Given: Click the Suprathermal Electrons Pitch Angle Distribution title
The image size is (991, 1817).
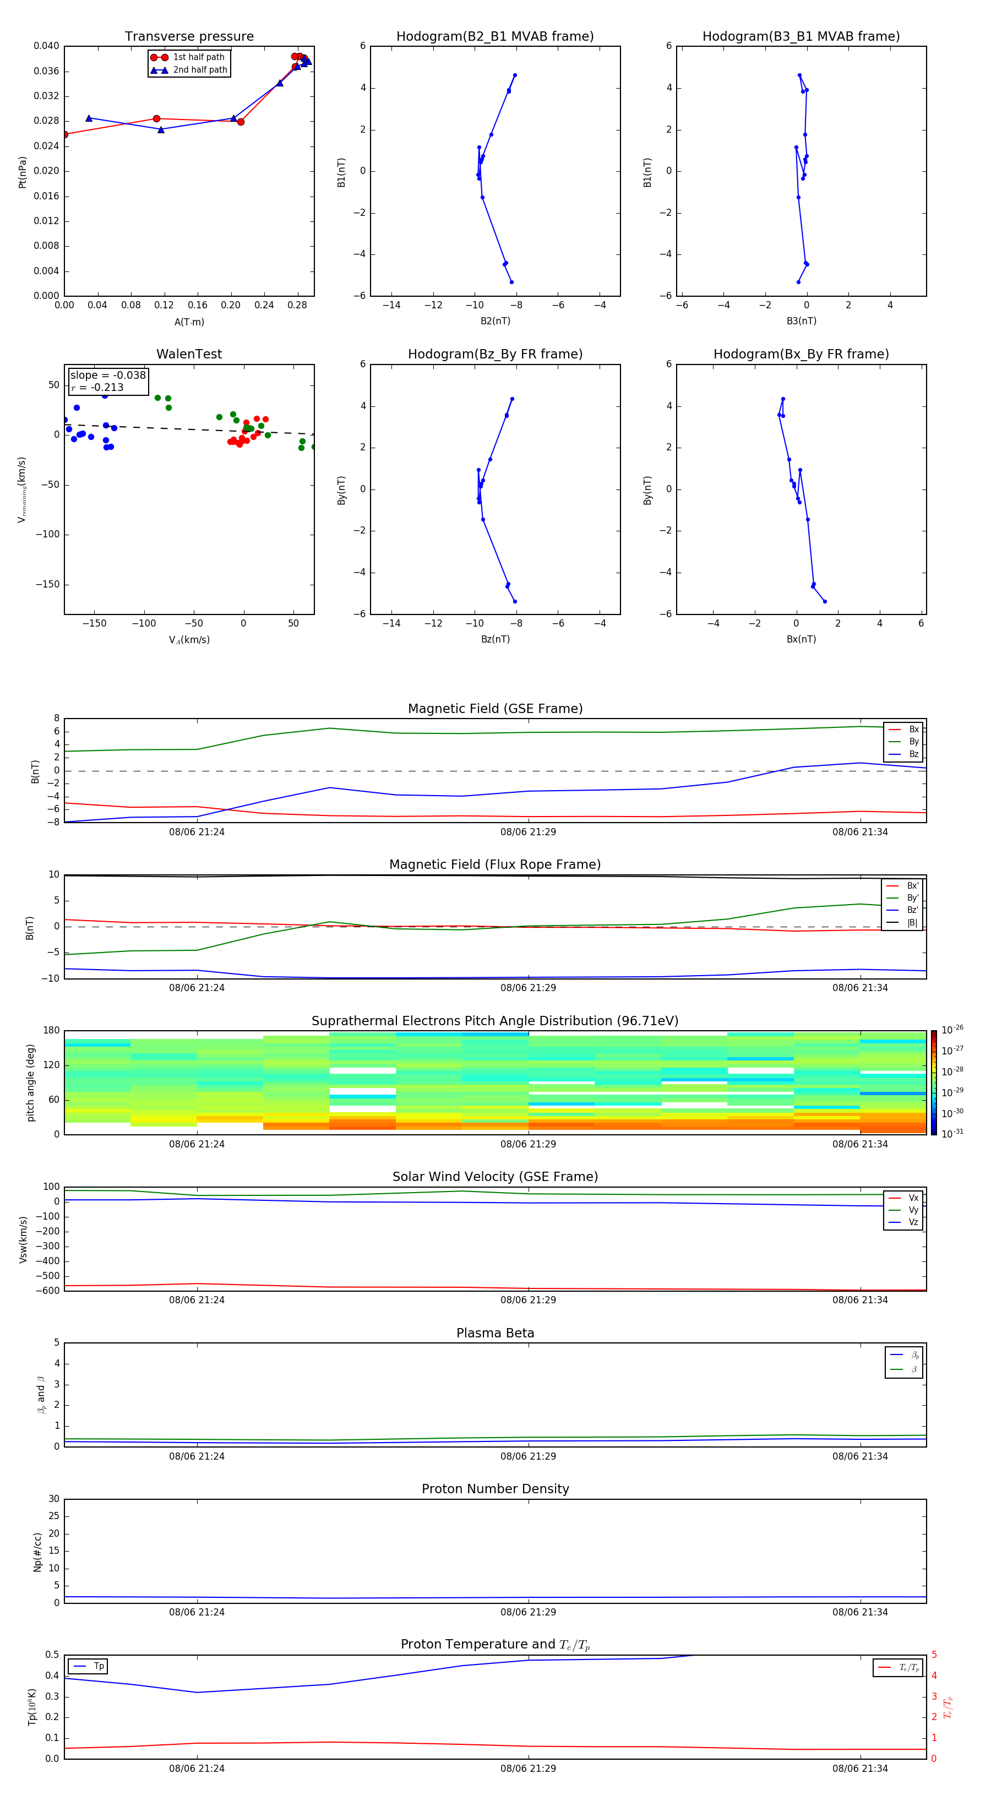Looking at the screenshot, I should 495,1021.
